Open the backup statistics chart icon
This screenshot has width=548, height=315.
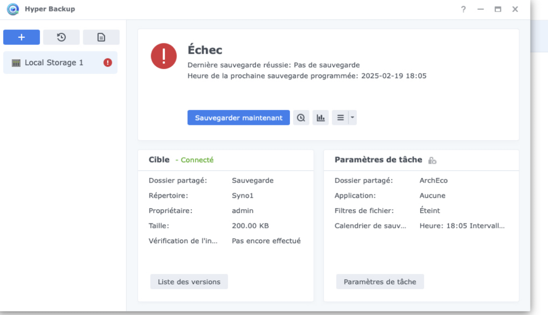coord(321,118)
